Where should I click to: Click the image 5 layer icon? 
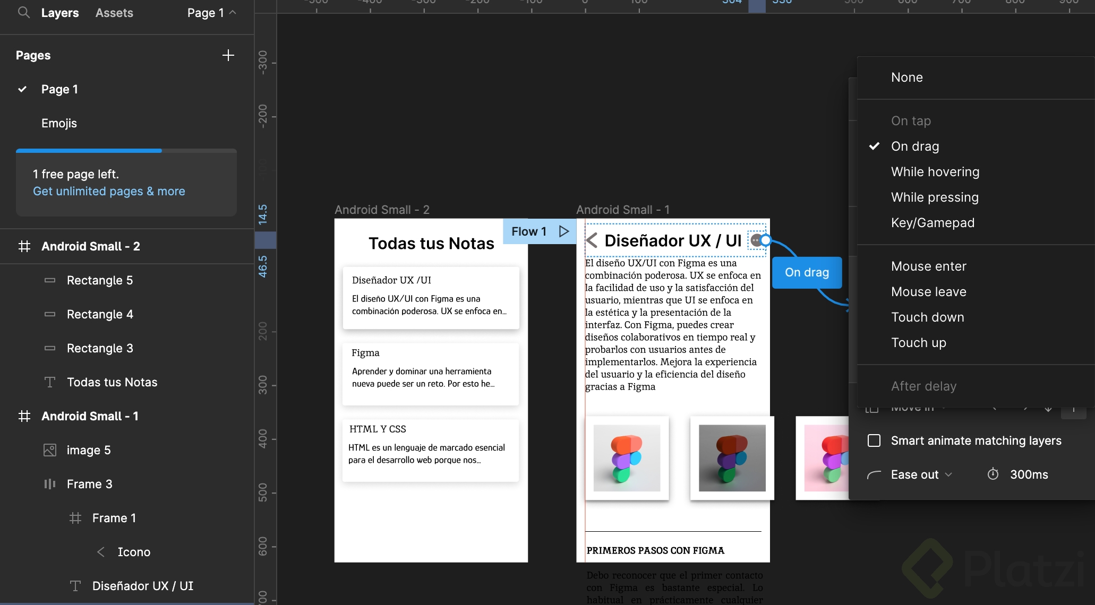(x=49, y=450)
